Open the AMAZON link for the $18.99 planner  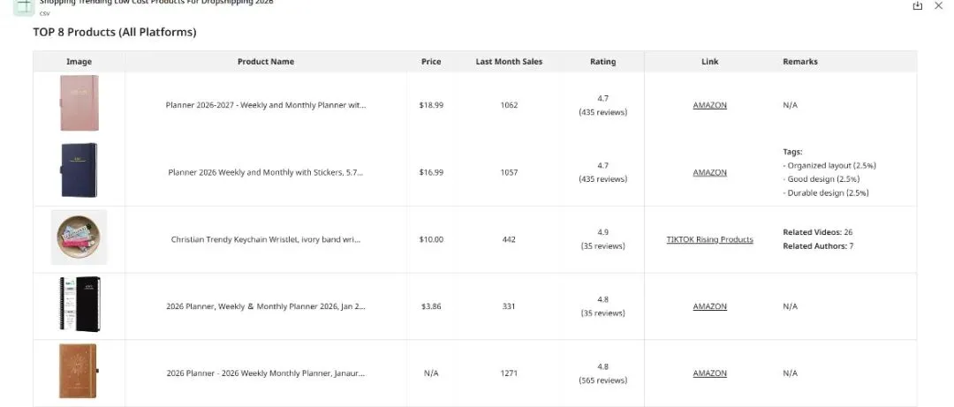coord(709,105)
